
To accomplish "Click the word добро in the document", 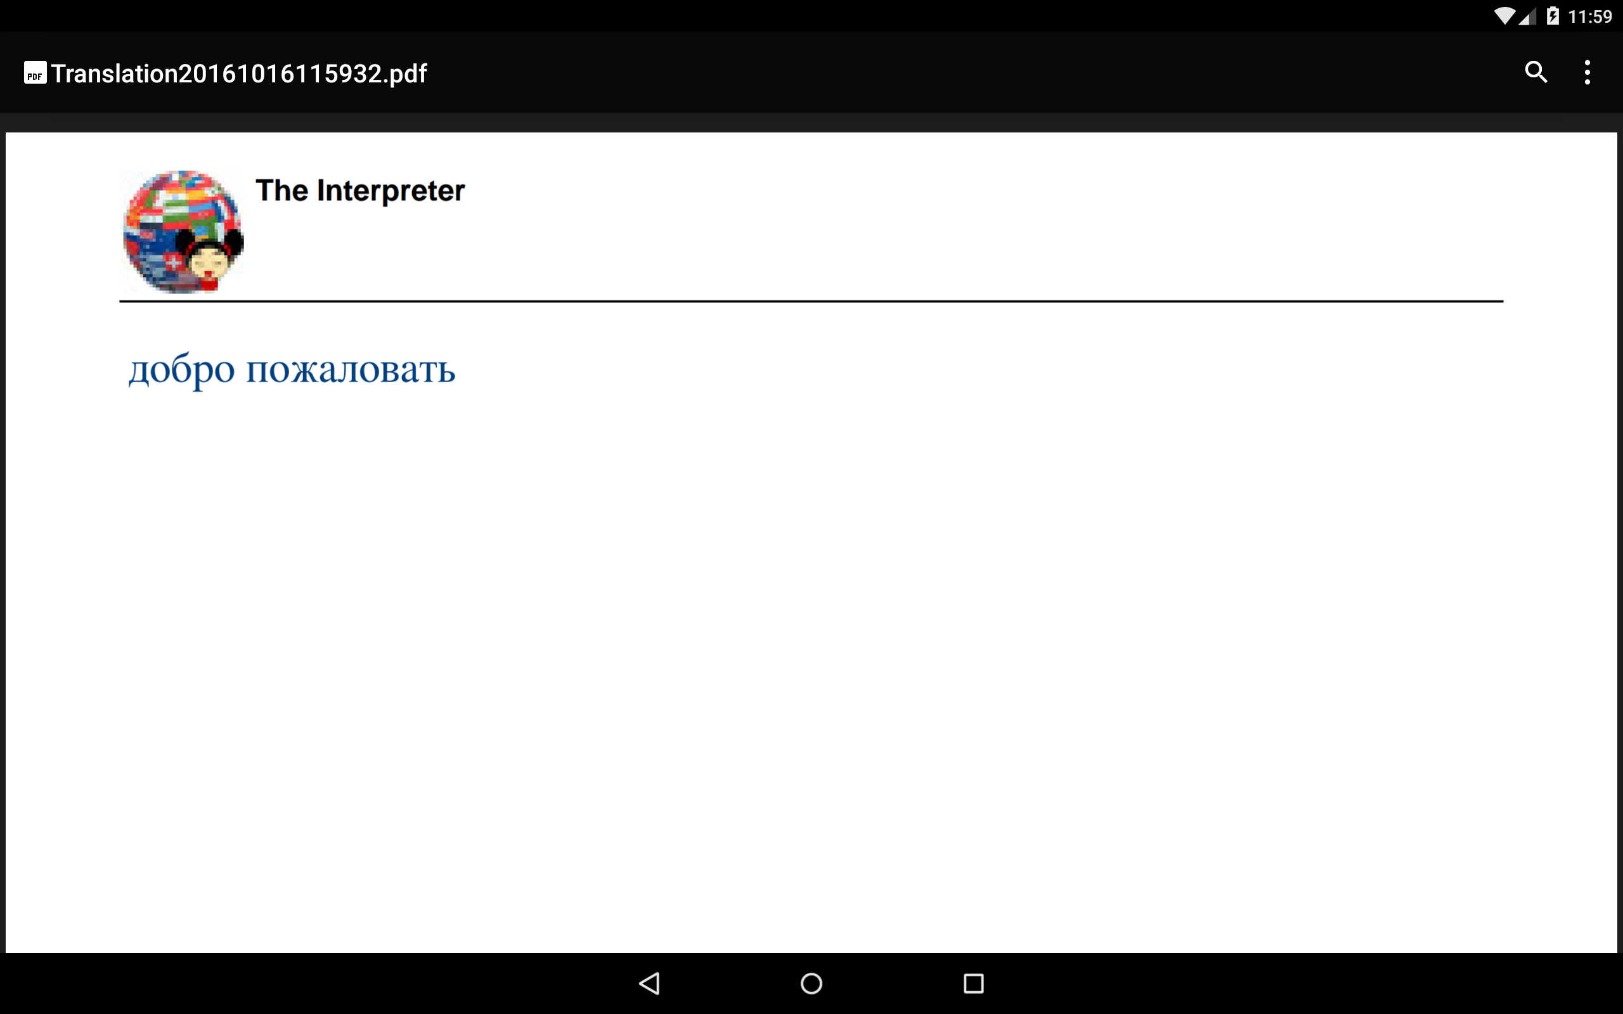I will (181, 369).
